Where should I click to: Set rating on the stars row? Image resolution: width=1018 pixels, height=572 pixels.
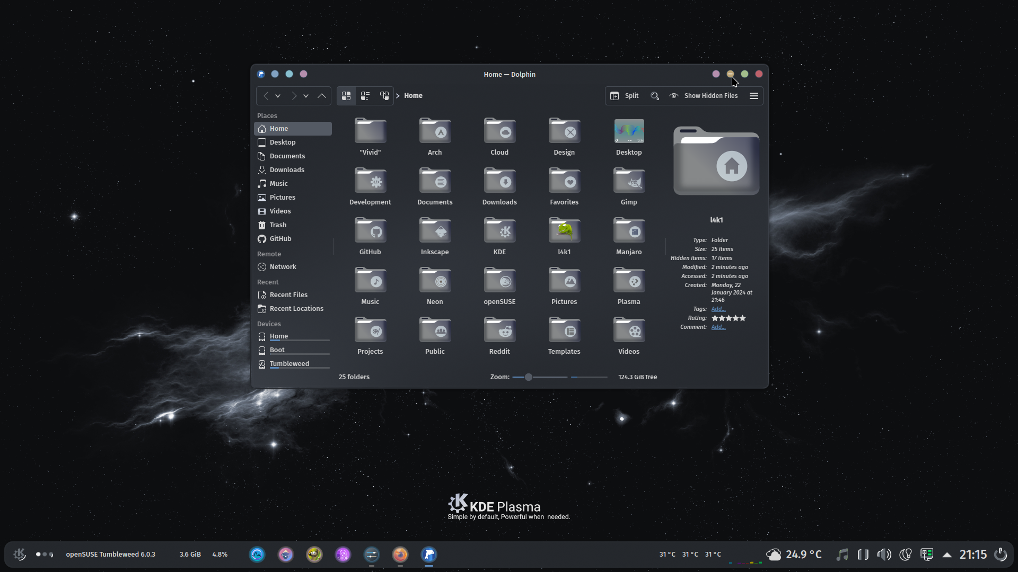coord(729,318)
